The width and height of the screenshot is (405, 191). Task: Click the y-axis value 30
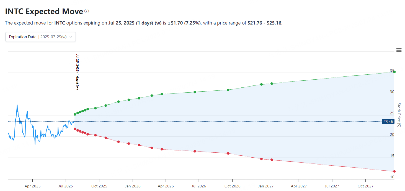(392, 92)
